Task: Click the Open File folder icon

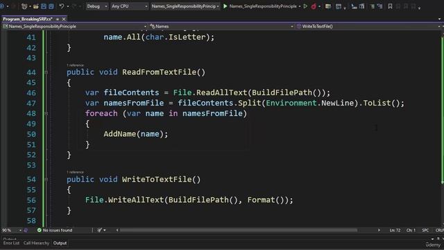Action: pyautogui.click(x=35, y=6)
